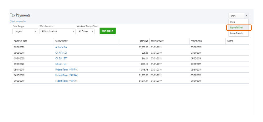Choose Export To Excel menu option

[x=236, y=27]
